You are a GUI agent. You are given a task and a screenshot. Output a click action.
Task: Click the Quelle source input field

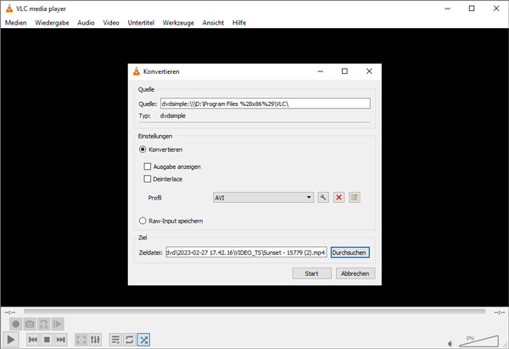pos(266,104)
